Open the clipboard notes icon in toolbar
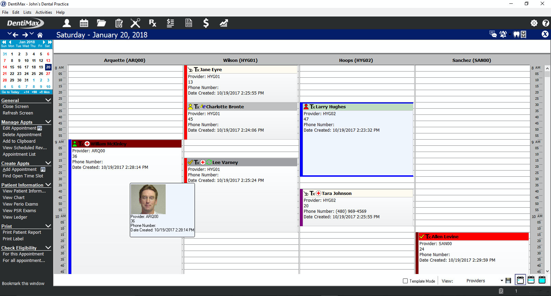Screen dimensions: 551x296 pyautogui.click(x=119, y=23)
